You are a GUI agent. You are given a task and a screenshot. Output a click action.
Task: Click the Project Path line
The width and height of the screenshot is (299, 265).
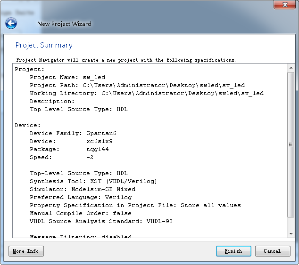[x=137, y=85]
